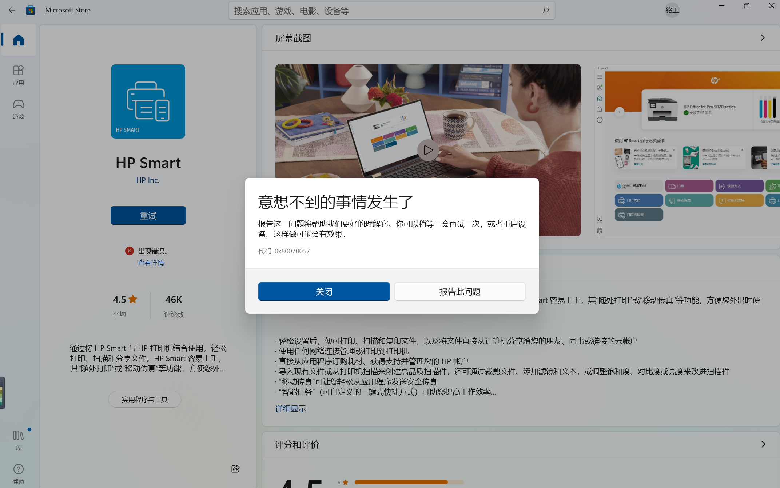Select the Home icon in the sidebar
The image size is (780, 488).
point(18,40)
